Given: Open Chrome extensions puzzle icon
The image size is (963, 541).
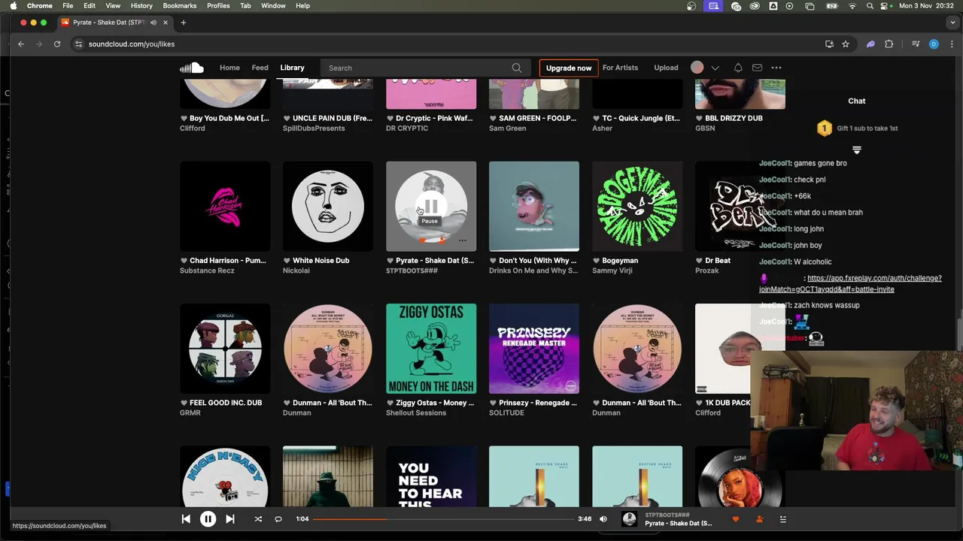Looking at the screenshot, I should [889, 44].
